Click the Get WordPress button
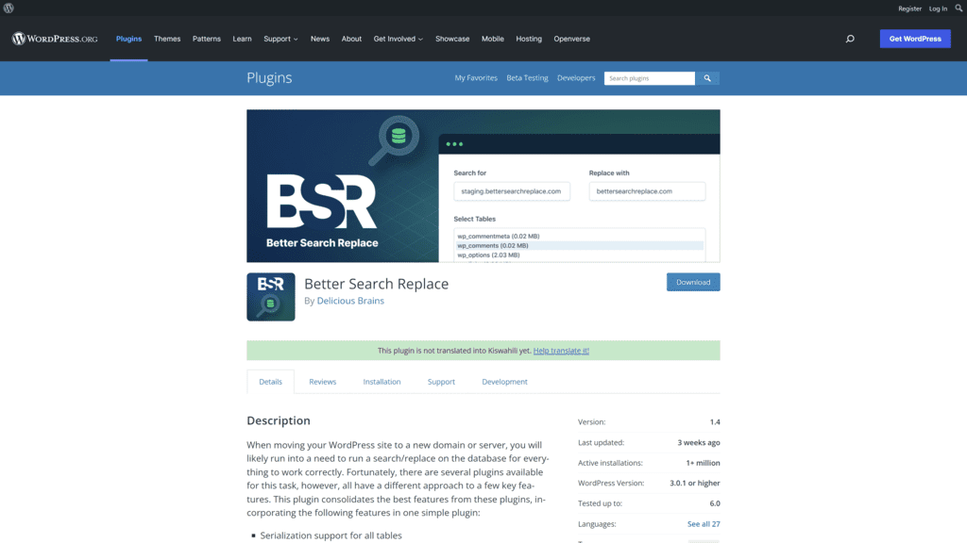This screenshot has height=543, width=967. (x=915, y=39)
